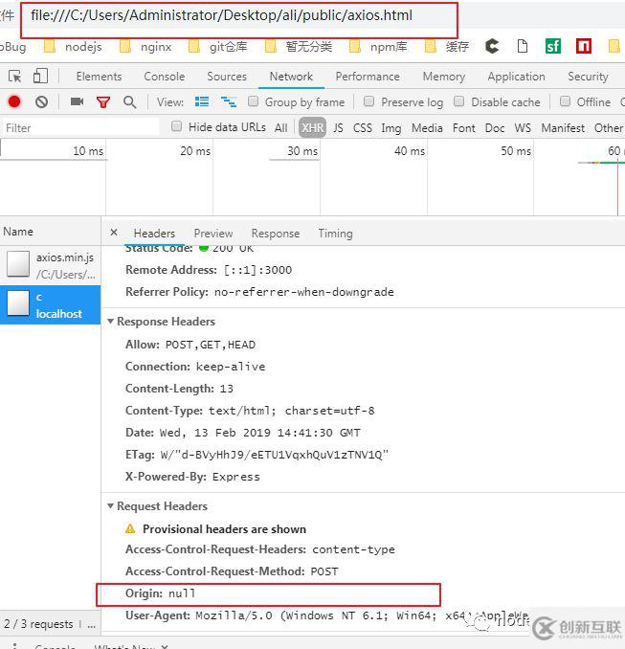Open the 暂无分类 bookmark folder
Viewport: 625px width, 649px height.
[x=299, y=47]
